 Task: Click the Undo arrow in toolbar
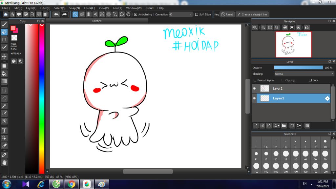(x=56, y=14)
